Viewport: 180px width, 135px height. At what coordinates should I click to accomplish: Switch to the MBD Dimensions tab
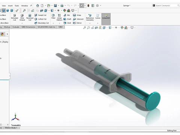[28, 27]
